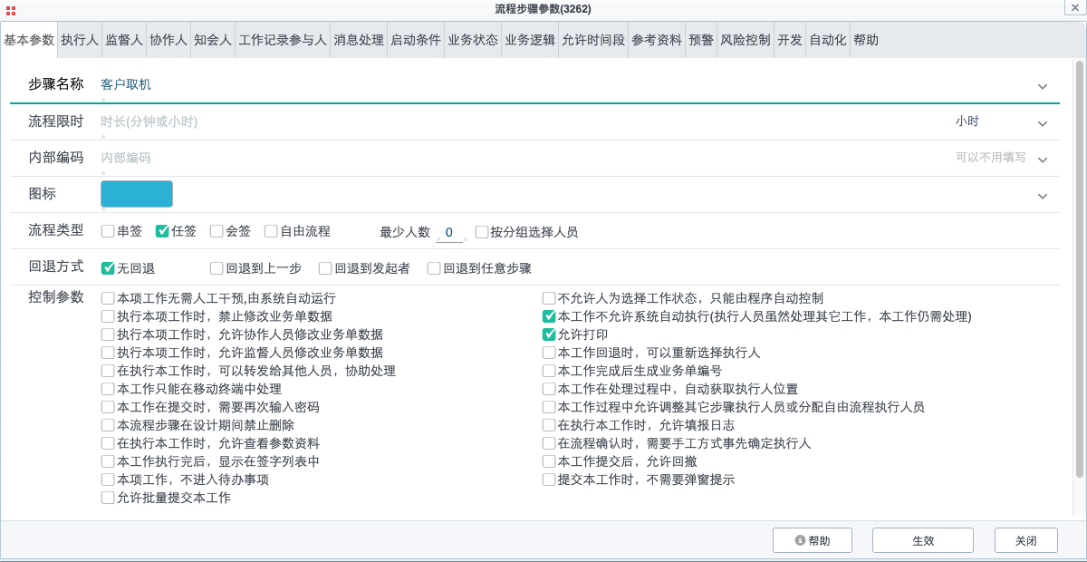Click the app logo icon in title bar
Image resolution: width=1087 pixels, height=562 pixels.
[10, 9]
